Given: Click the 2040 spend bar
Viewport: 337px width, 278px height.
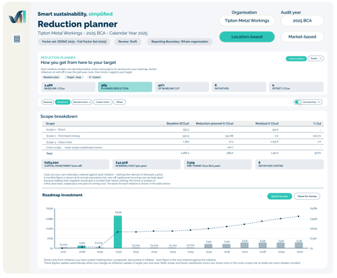Looking at the screenshot, I should pyautogui.click(x=299, y=245).
